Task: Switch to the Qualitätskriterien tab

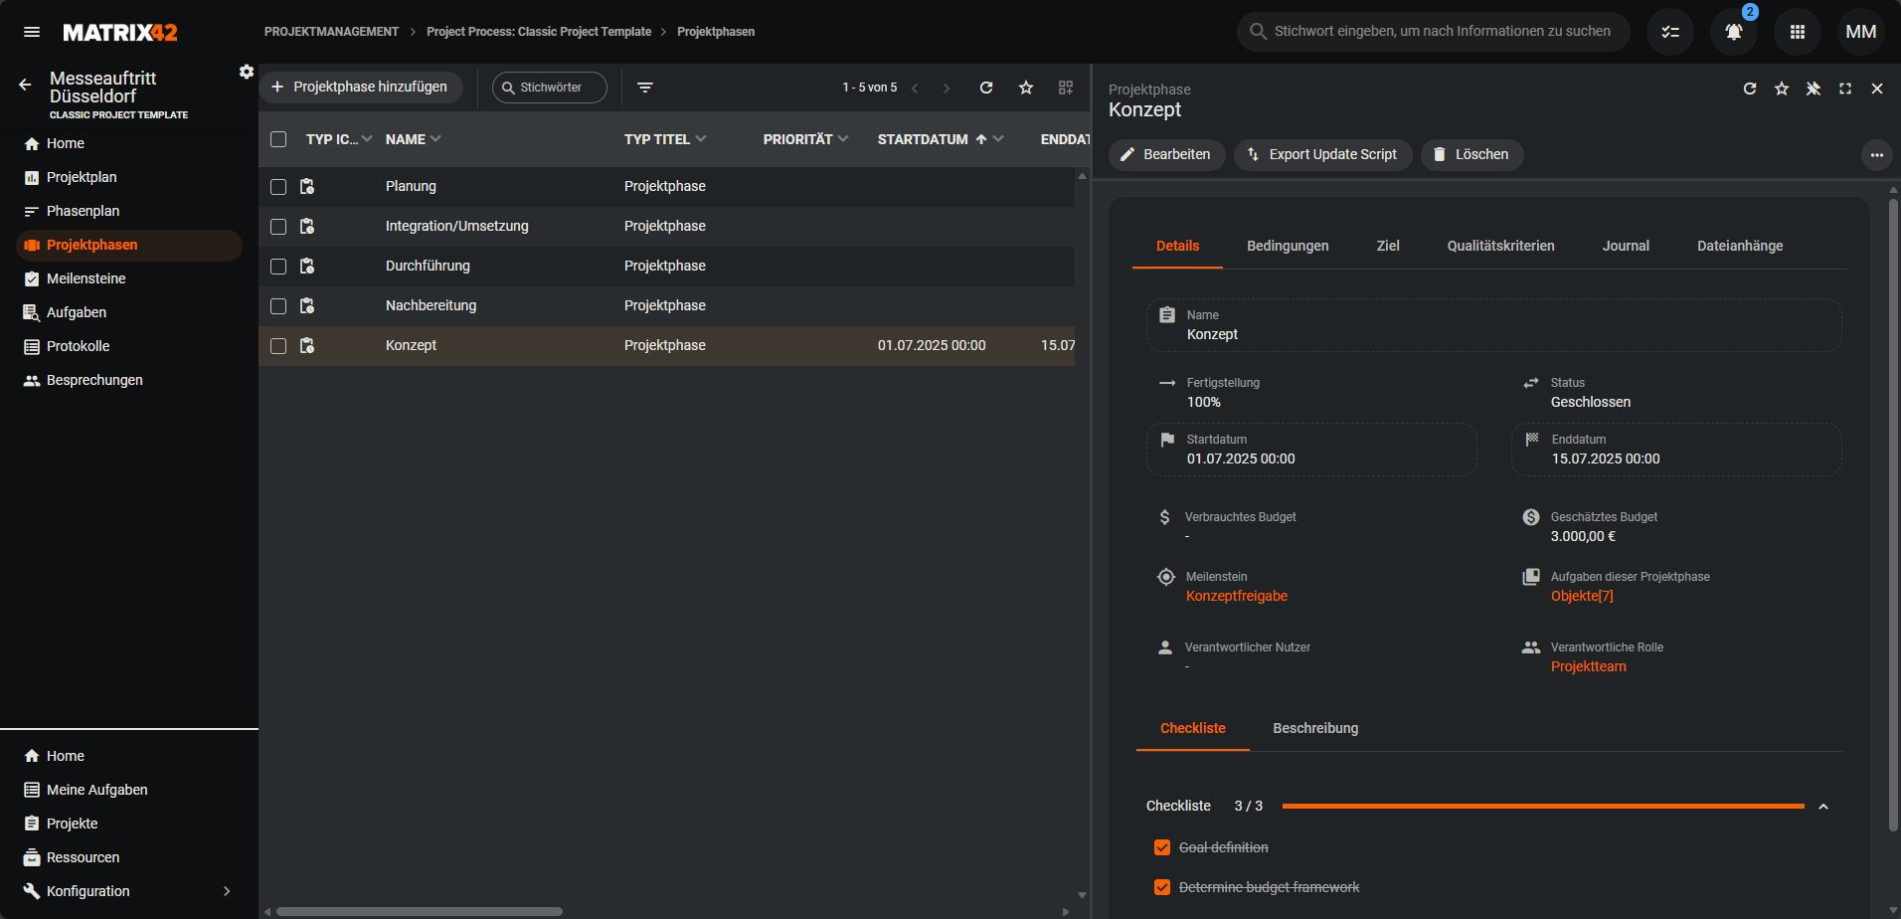Action: coord(1500,246)
